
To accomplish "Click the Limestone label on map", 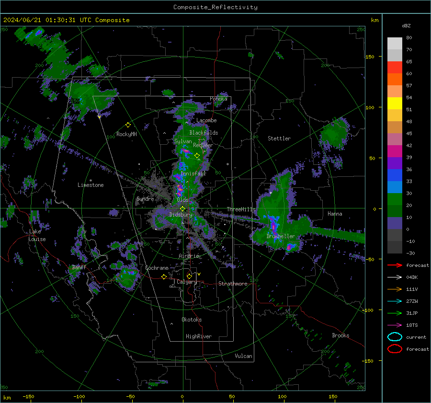I will [x=91, y=185].
